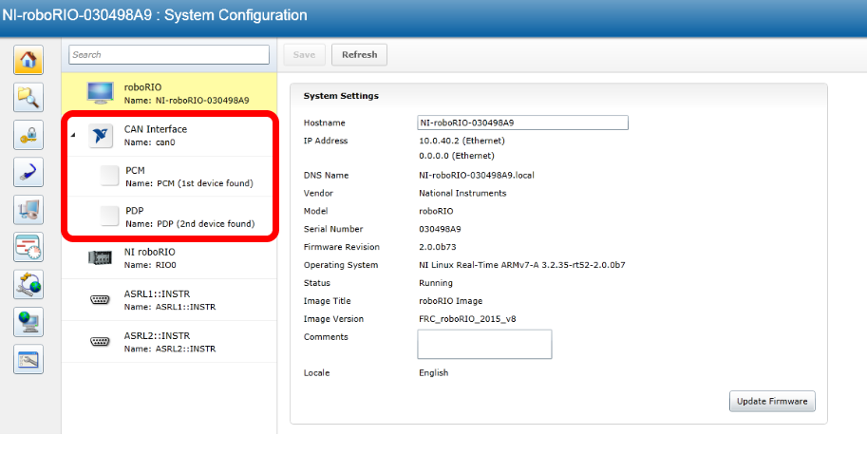Click Image Version FRC_roboRIO_2015_v8
This screenshot has width=867, height=473.
[x=467, y=318]
